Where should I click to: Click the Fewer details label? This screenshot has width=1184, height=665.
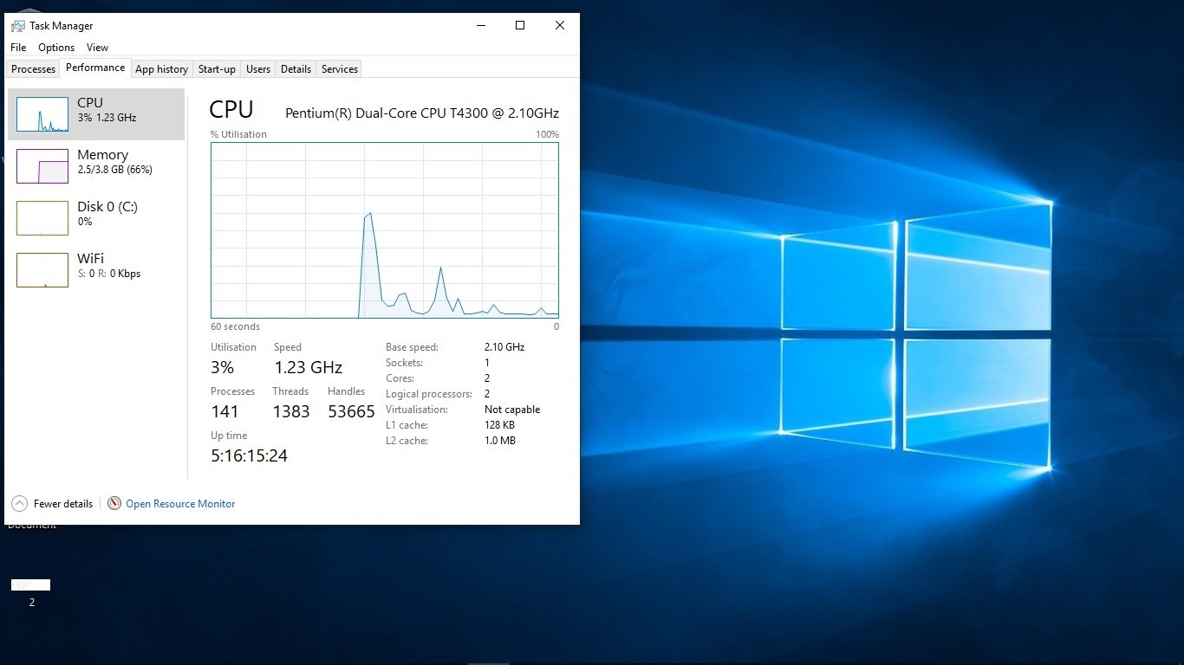point(63,504)
